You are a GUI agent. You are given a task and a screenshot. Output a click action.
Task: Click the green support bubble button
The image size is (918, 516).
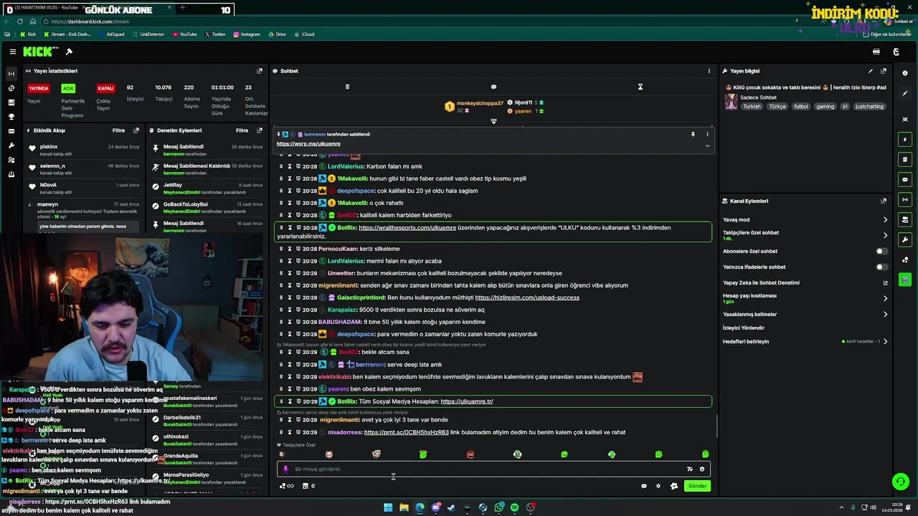tap(901, 482)
